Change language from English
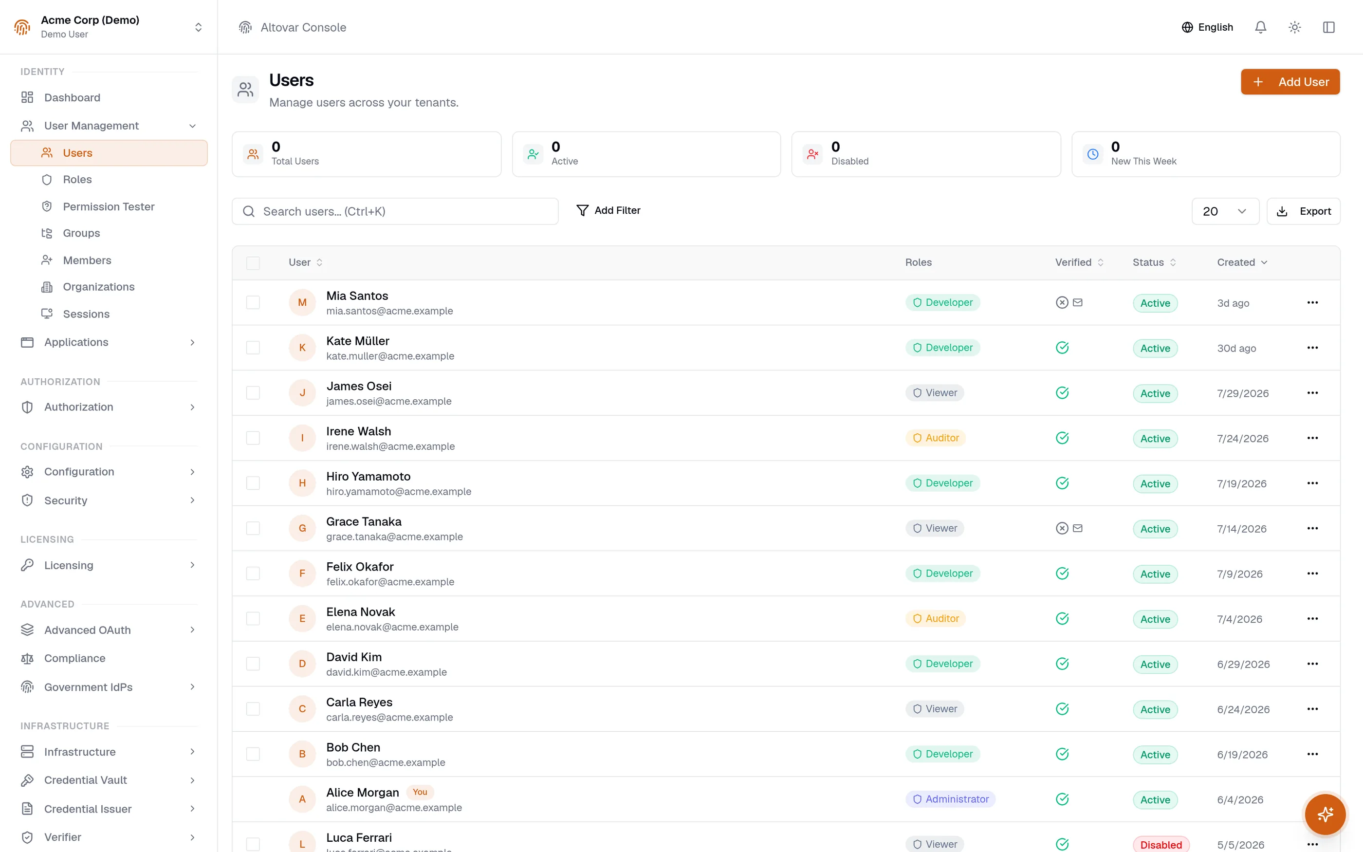Image resolution: width=1363 pixels, height=852 pixels. click(x=1207, y=27)
